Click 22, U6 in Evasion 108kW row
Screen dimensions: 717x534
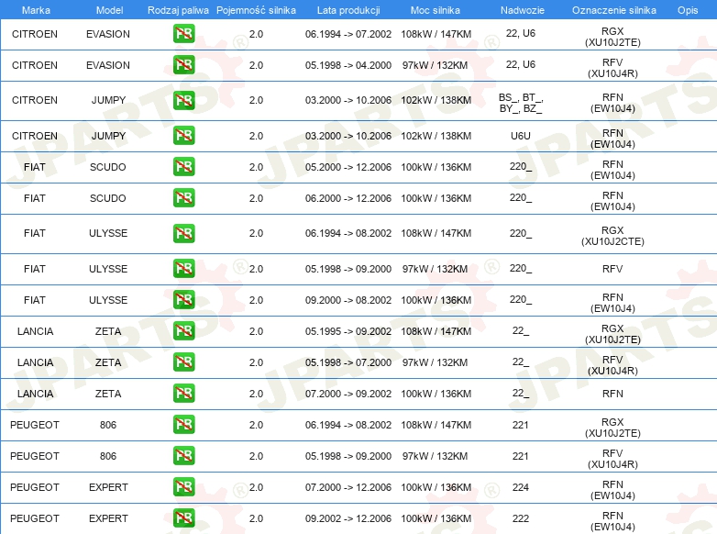521,33
